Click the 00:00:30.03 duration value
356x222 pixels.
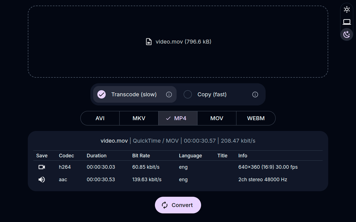pyautogui.click(x=101, y=167)
